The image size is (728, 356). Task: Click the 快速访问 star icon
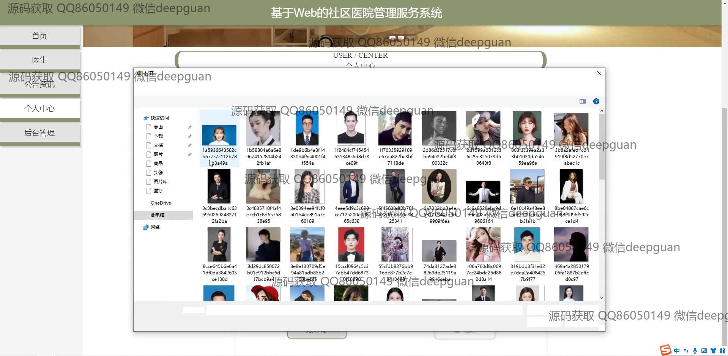point(146,118)
